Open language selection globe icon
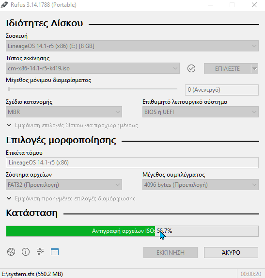265x278 pixels. [11, 252]
